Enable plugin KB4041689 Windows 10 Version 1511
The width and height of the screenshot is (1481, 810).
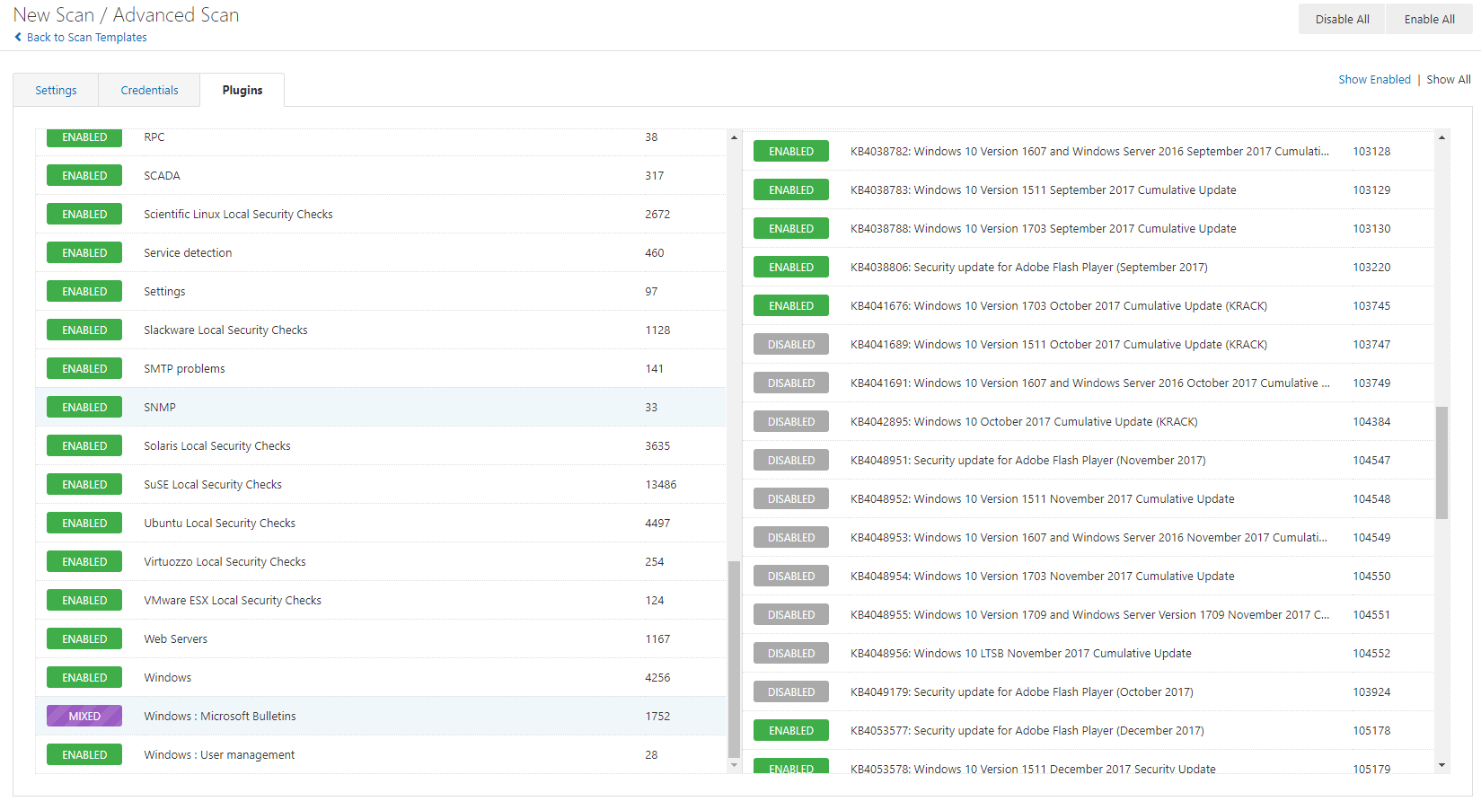[x=790, y=344]
